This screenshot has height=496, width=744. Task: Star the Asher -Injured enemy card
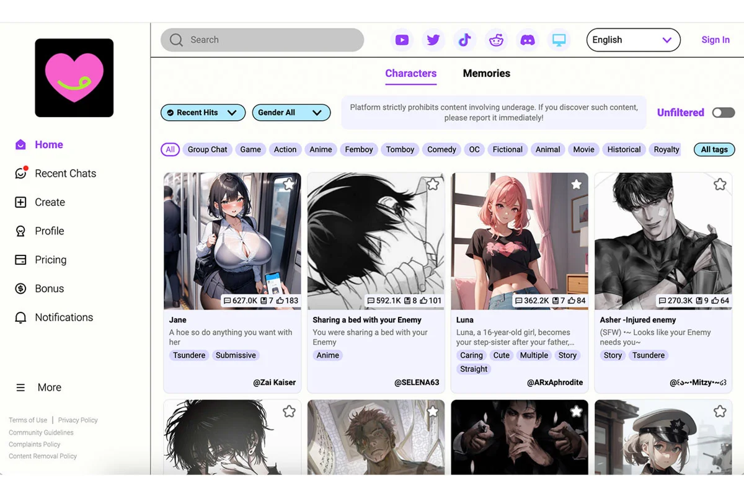[x=720, y=184]
